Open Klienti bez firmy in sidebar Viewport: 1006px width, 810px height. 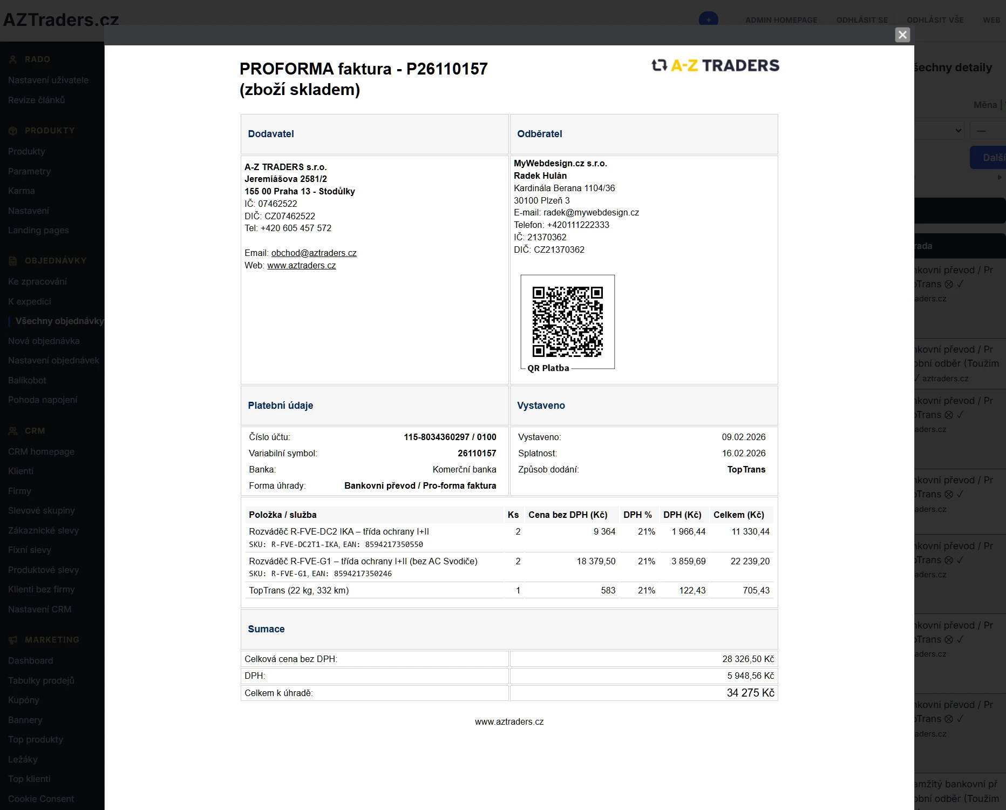coord(41,589)
